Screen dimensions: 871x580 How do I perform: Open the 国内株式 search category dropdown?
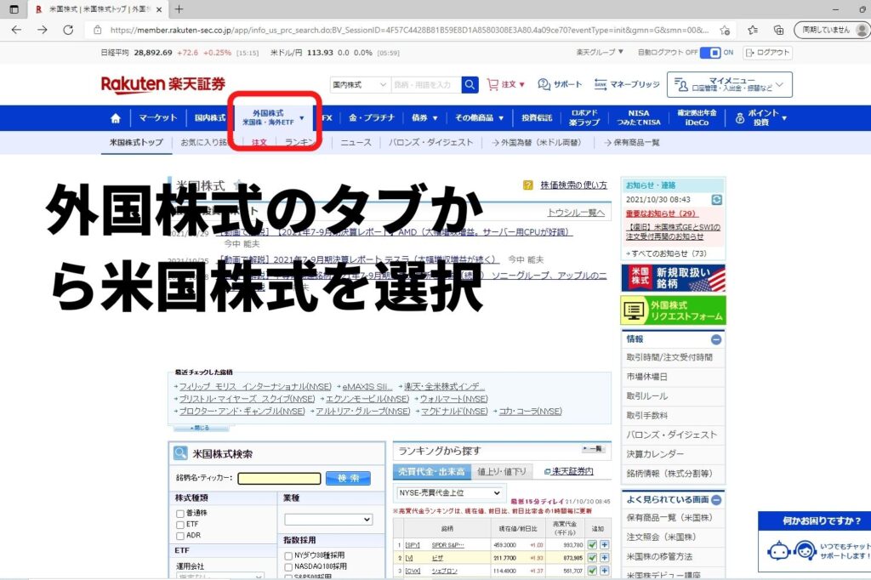360,84
